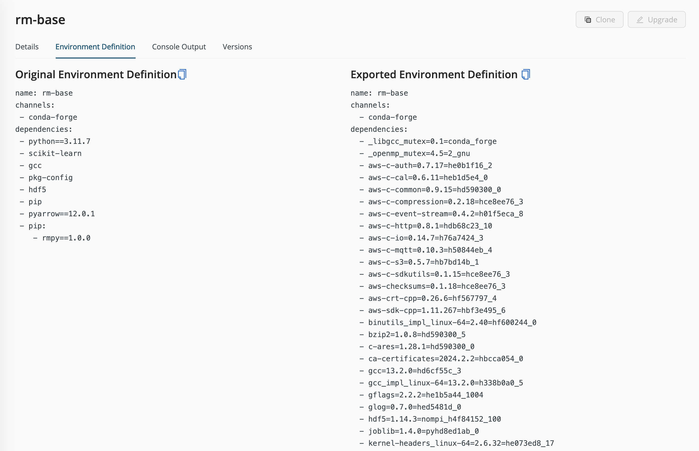Click the Upgrade button
The height and width of the screenshot is (451, 699).
pyautogui.click(x=656, y=20)
